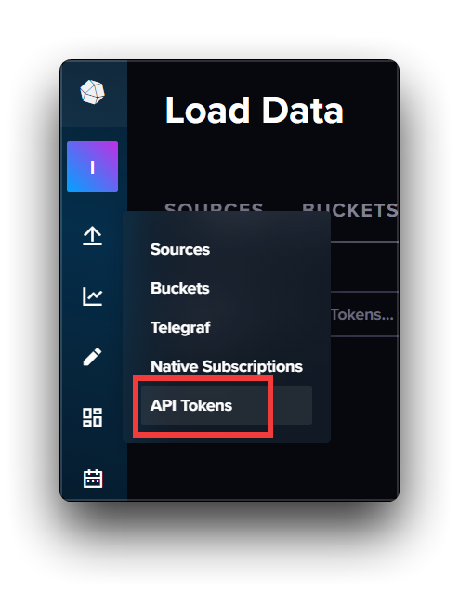Select the Load Data upload arrow icon
This screenshot has height=591, width=459.
coord(92,236)
